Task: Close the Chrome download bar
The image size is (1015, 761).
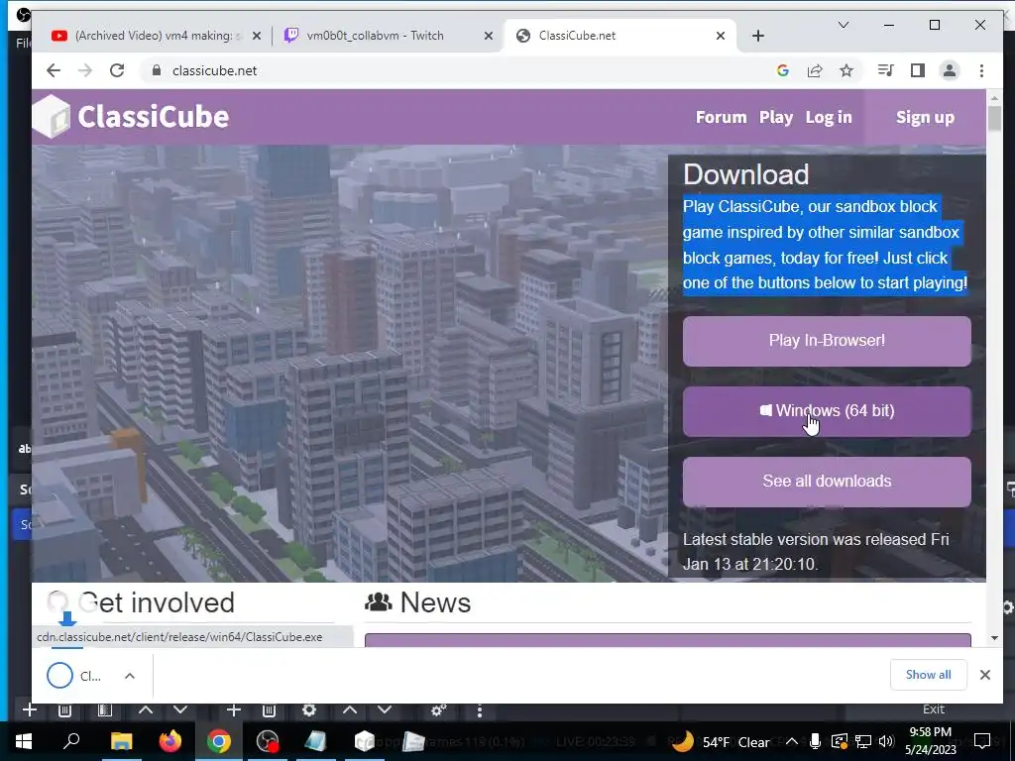Action: click(984, 675)
